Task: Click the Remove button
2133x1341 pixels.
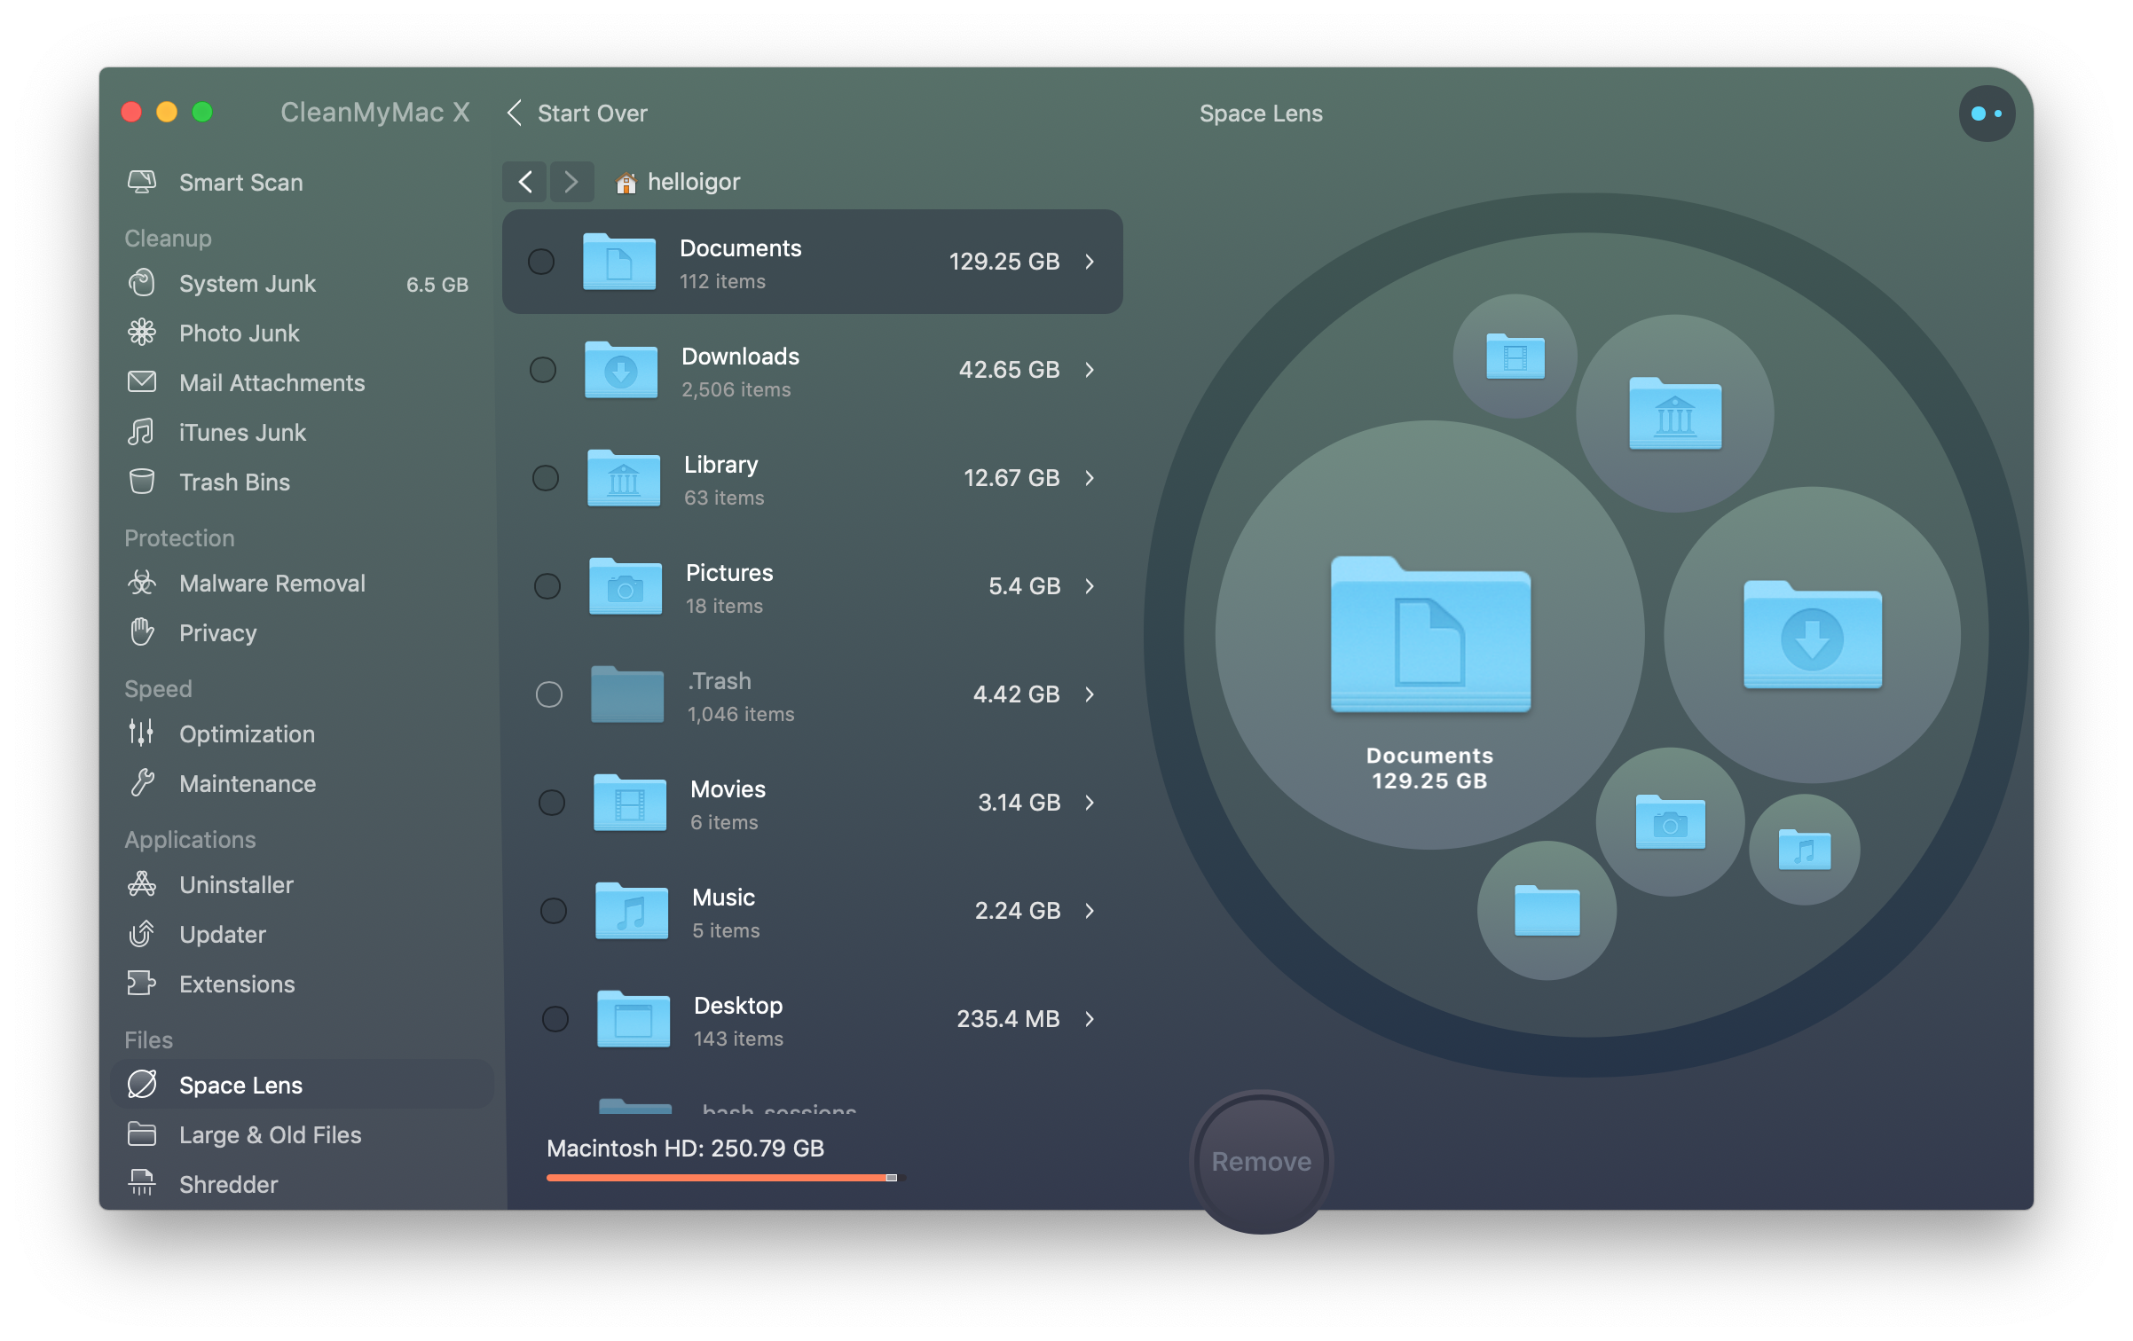Action: tap(1261, 1161)
